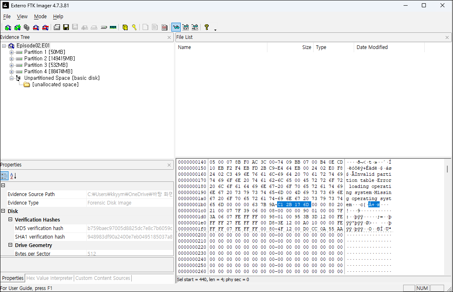Switch to the Hex Value Interpreter tab
Image resolution: width=453 pixels, height=292 pixels.
(x=49, y=278)
